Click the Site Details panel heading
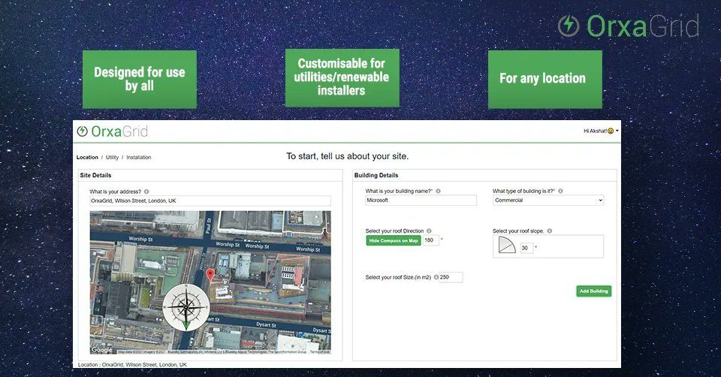Viewport: 721px width, 377px height. coord(95,175)
